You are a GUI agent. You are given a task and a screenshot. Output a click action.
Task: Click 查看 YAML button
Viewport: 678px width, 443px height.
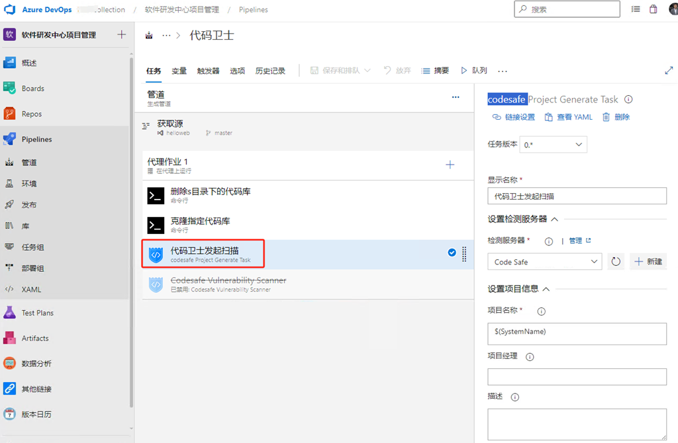[x=569, y=117]
